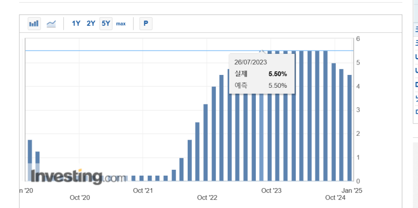
Task: Click the 실제 actual label
Action: point(241,74)
